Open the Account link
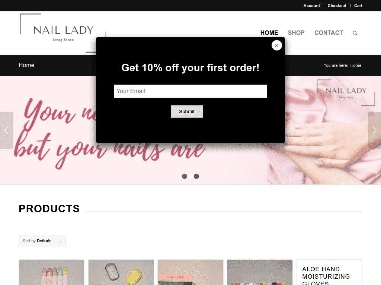Screen dimensions: 381x285 (311, 6)
